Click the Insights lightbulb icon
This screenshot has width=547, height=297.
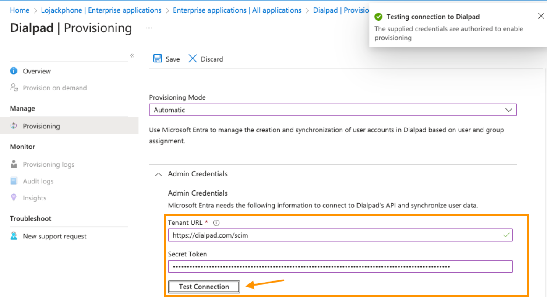14,197
